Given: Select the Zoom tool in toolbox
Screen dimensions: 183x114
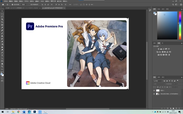Looking at the screenshot, I should pyautogui.click(x=2, y=67).
